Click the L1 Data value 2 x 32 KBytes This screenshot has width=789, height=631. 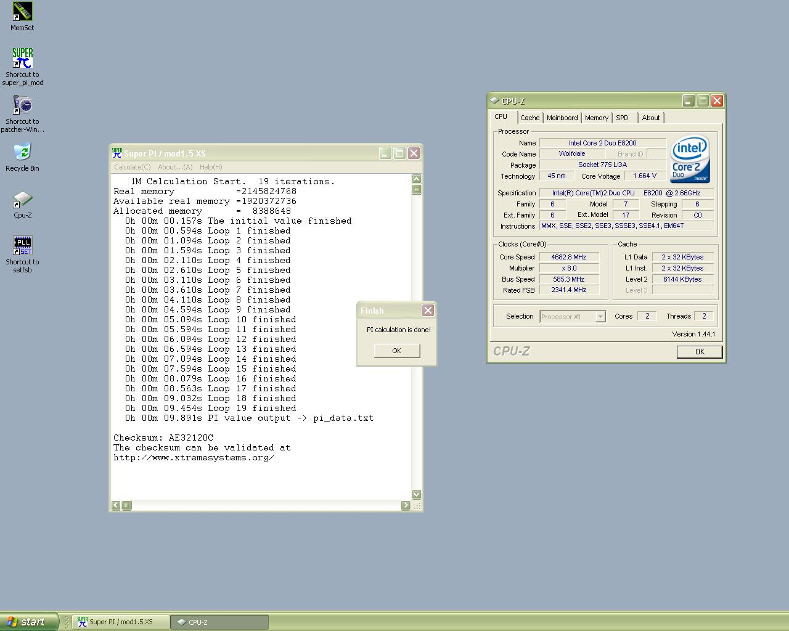pos(682,257)
